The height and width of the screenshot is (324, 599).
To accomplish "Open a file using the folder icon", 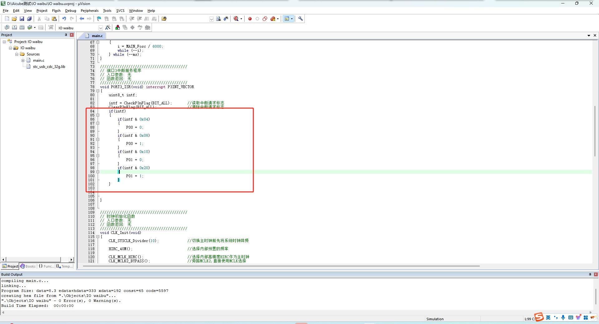I will [14, 19].
